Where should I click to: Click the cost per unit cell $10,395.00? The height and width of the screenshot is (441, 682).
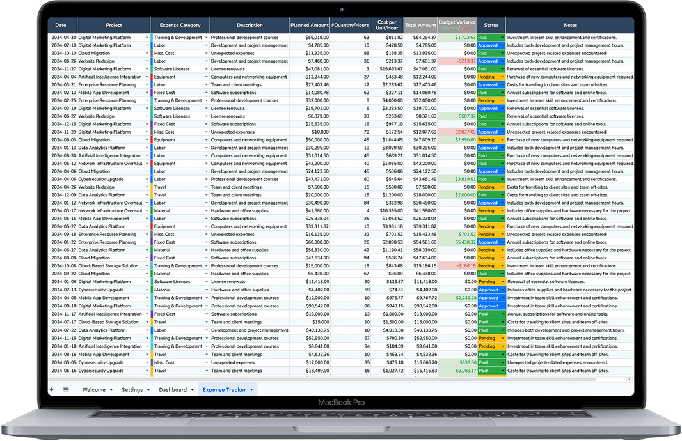(x=387, y=211)
